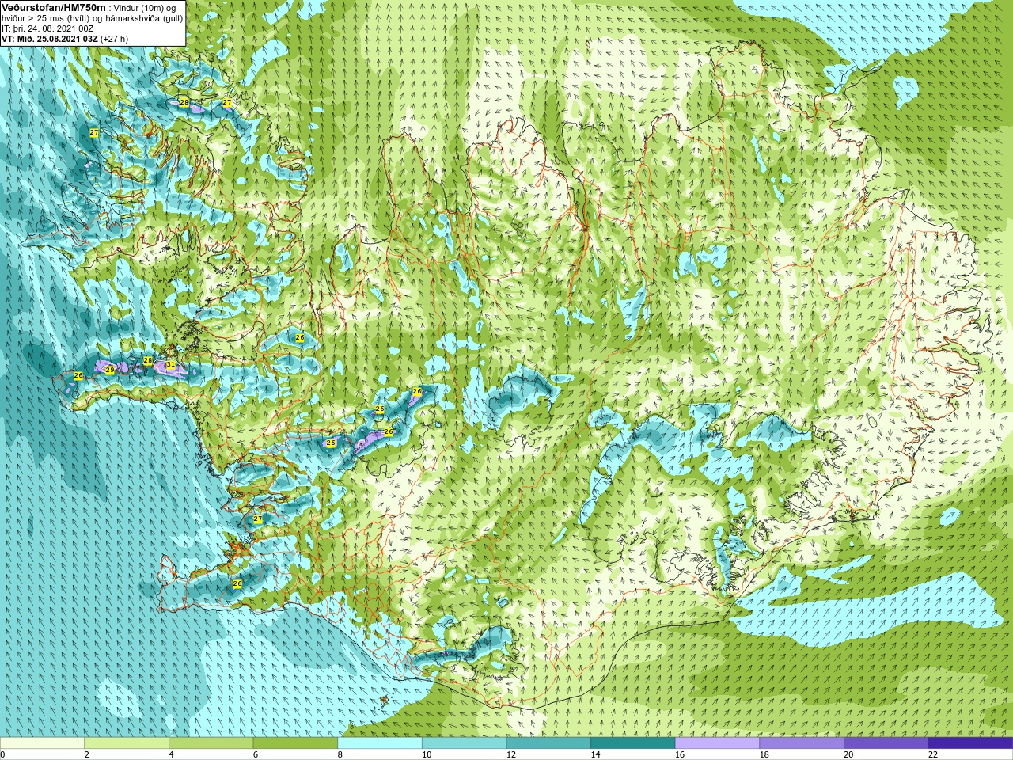Screen dimensions: 1013x760
Task: Click the yellow gust label 29
Action: tap(110, 370)
